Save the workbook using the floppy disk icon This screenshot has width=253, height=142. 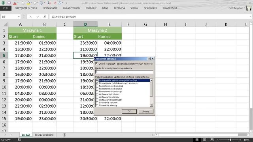tap(9, 3)
